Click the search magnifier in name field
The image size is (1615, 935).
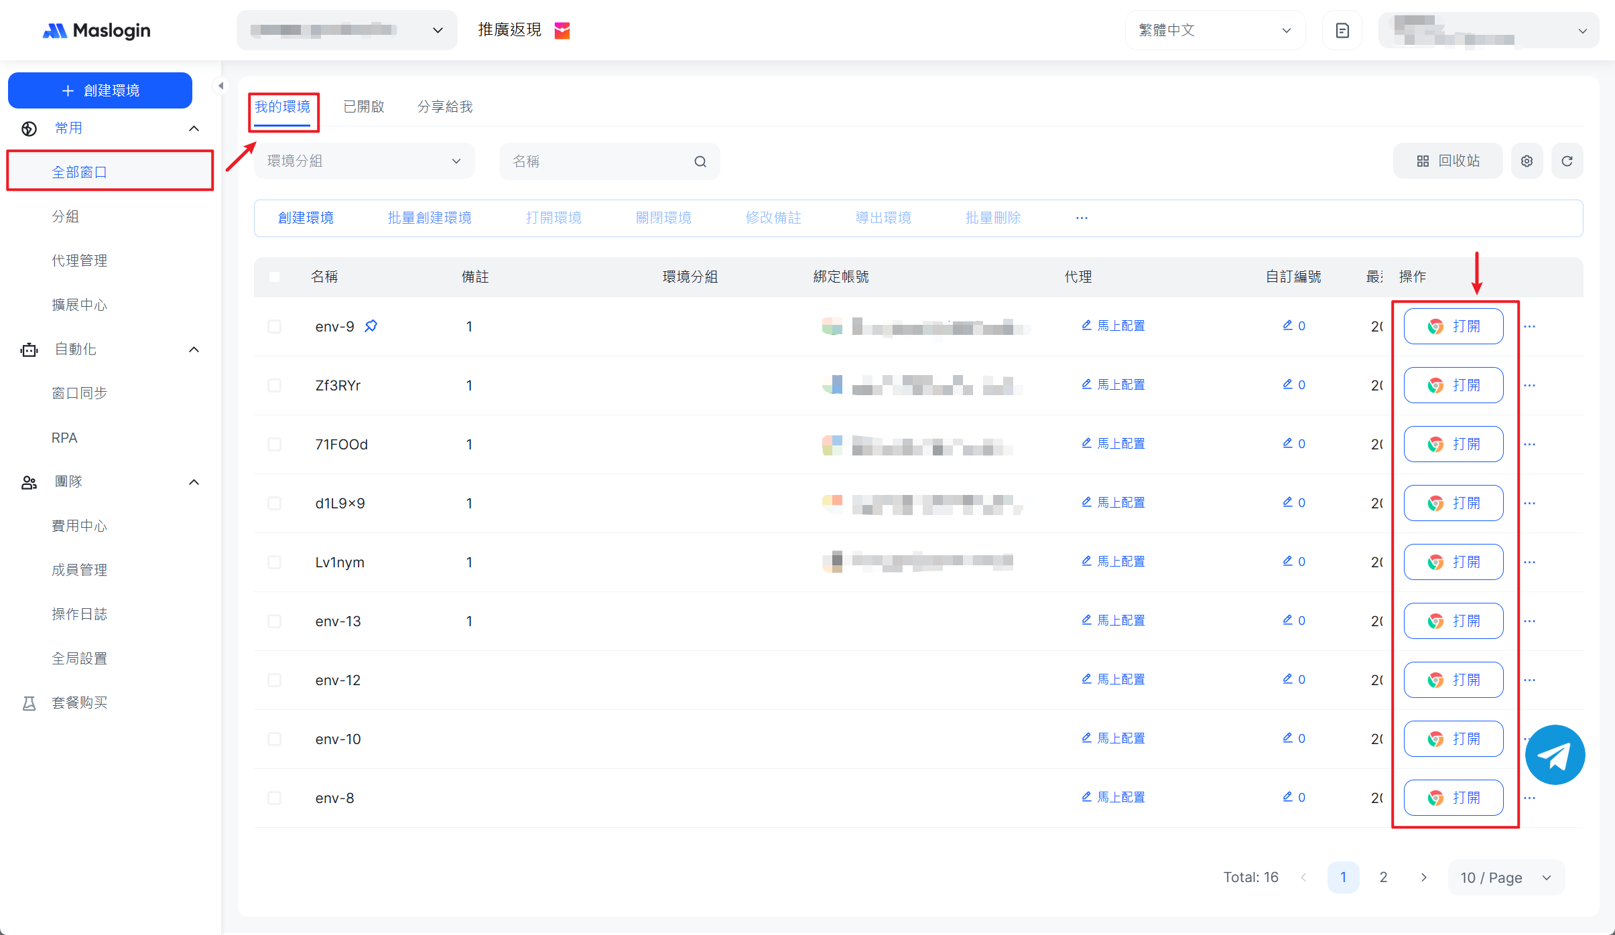tap(700, 161)
